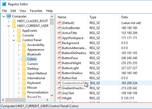Click the HKEY_CURRENT_USER folder icon
Image resolution: width=152 pixels, height=109 pixels.
tap(14, 26)
